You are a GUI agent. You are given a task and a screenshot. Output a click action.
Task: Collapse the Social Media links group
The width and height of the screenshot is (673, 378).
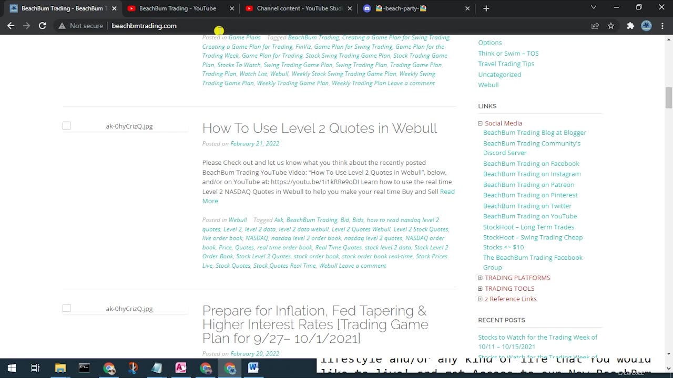point(480,123)
